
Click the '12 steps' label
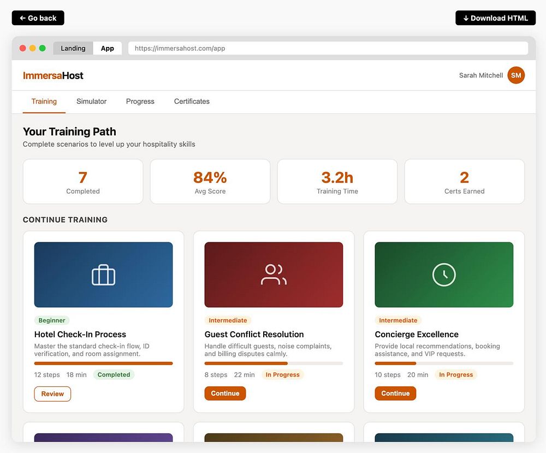pyautogui.click(x=47, y=374)
